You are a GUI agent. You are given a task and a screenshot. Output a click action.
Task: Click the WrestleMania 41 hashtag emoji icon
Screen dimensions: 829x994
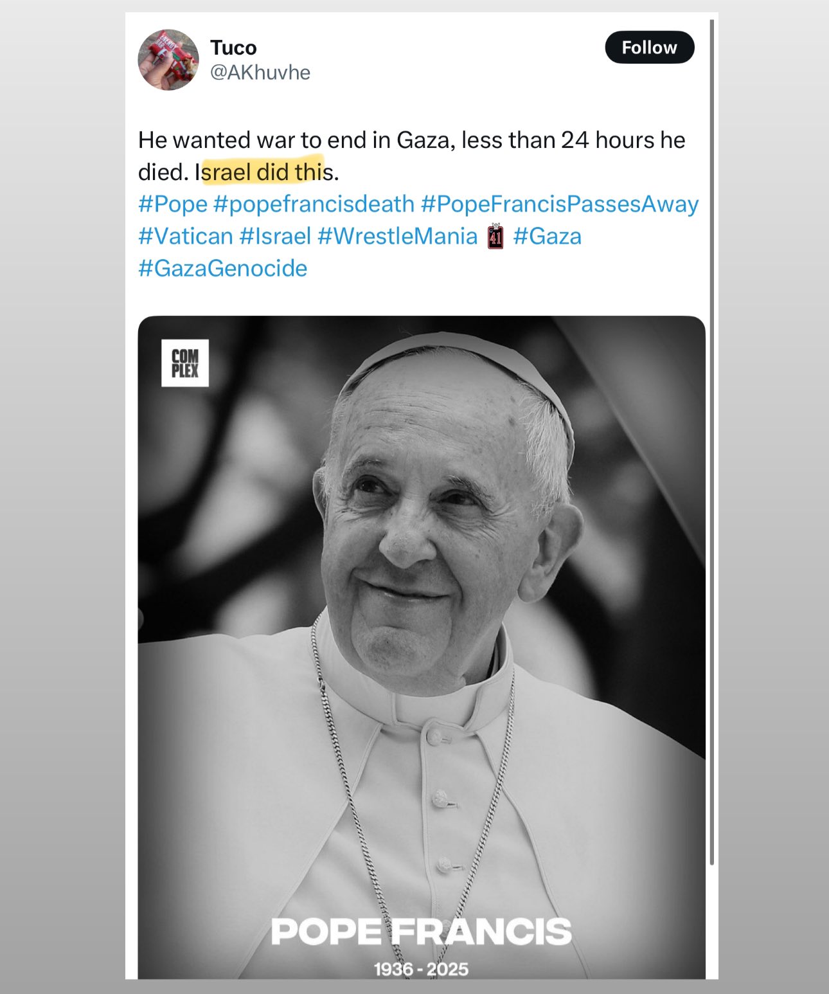(x=495, y=236)
